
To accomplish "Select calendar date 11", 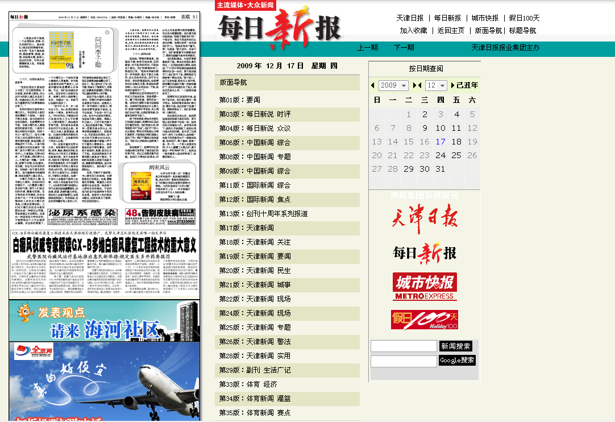I will (x=456, y=128).
